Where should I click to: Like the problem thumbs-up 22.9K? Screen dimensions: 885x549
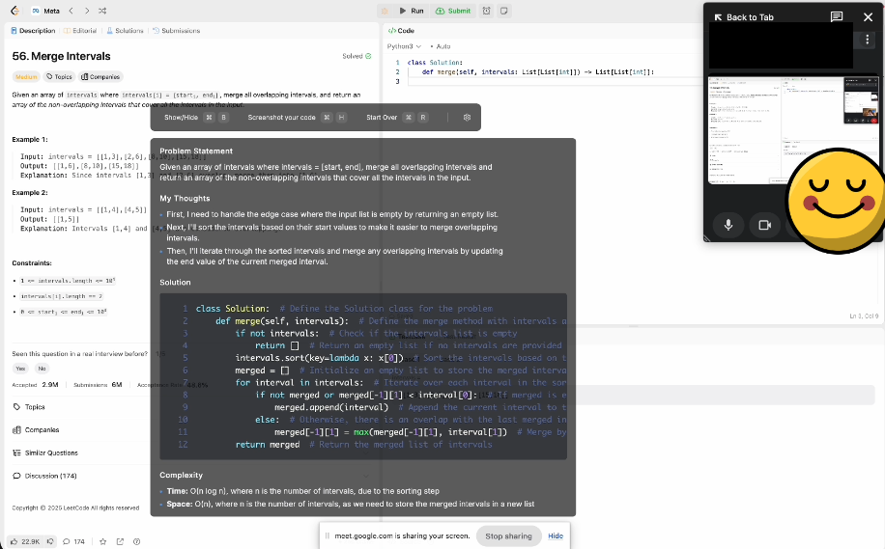[x=25, y=541]
